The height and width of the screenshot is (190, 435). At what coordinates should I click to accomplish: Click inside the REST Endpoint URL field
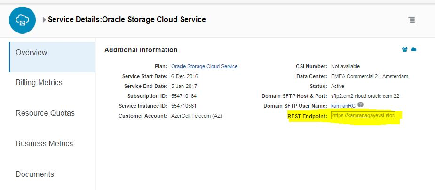click(363, 116)
